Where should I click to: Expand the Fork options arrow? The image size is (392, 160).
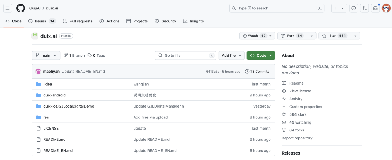tap(311, 36)
